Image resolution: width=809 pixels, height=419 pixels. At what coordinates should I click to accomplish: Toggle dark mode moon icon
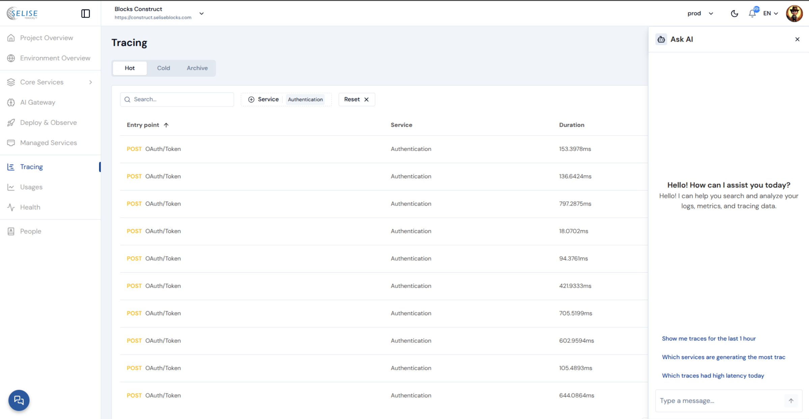coord(734,13)
